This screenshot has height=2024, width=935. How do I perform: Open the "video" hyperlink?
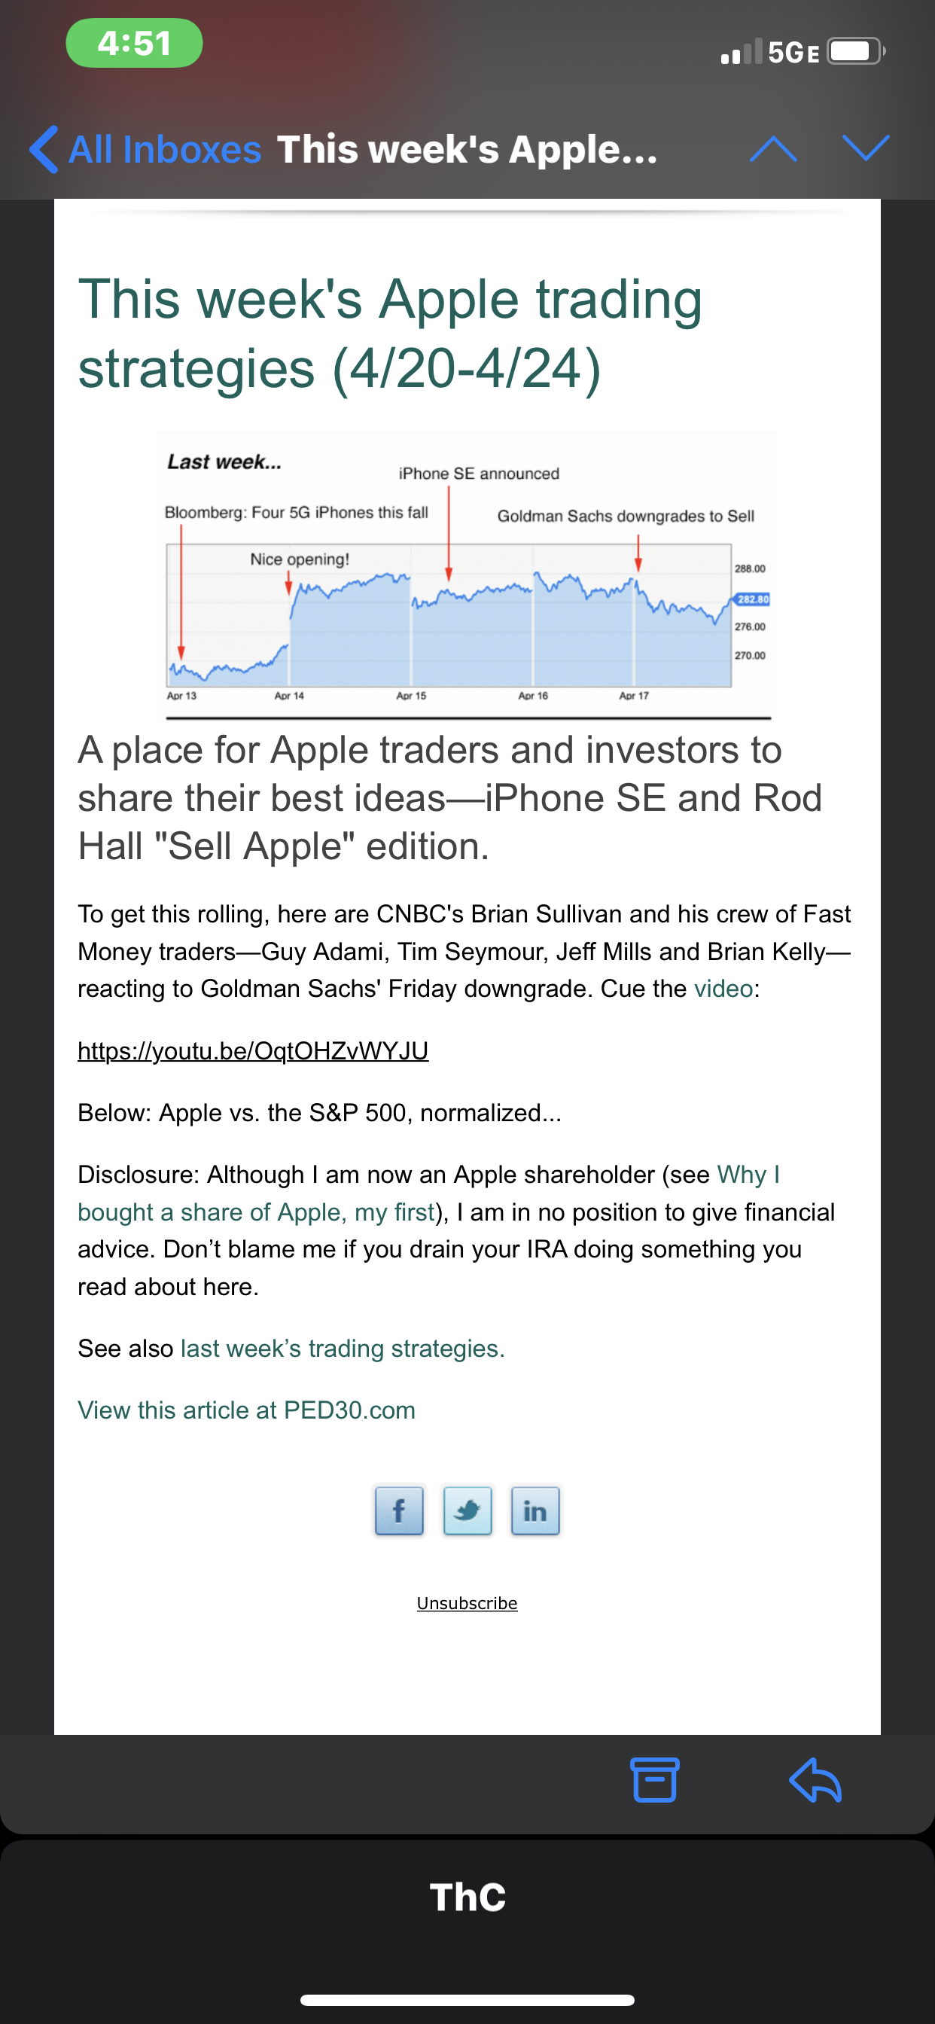coord(723,989)
